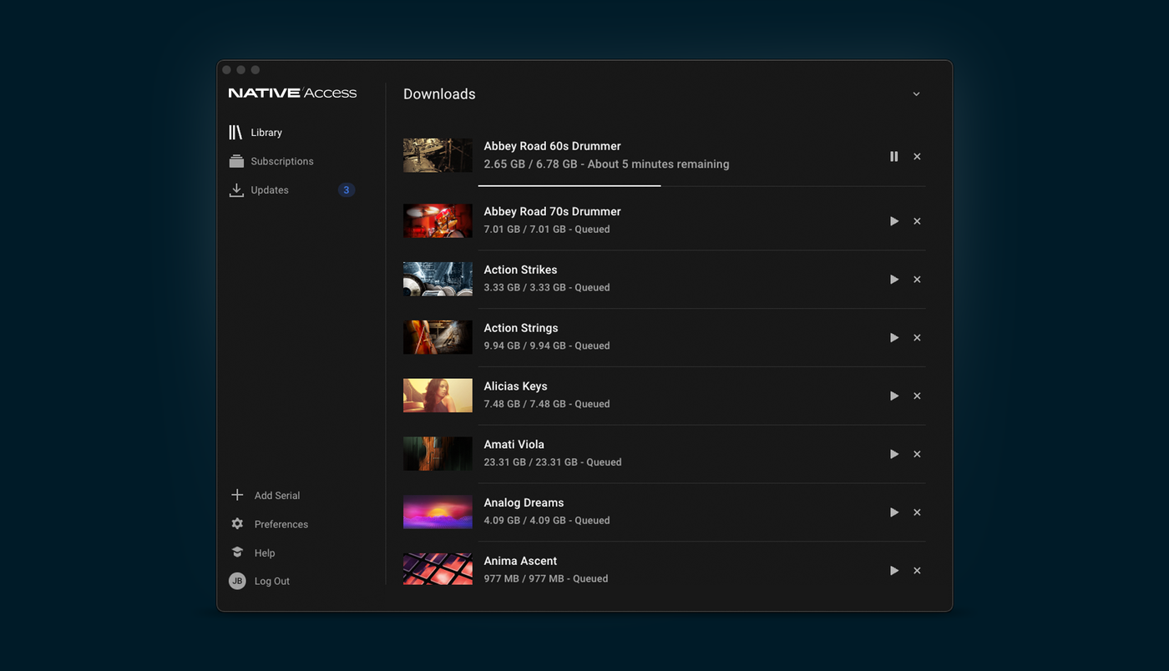Start the Abbey Road 70s Drummer download
The height and width of the screenshot is (671, 1169).
894,221
